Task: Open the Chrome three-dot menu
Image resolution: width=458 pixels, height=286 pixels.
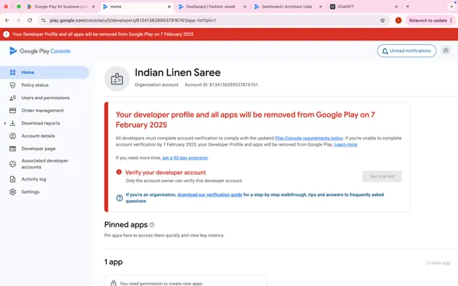Action: pos(451,21)
